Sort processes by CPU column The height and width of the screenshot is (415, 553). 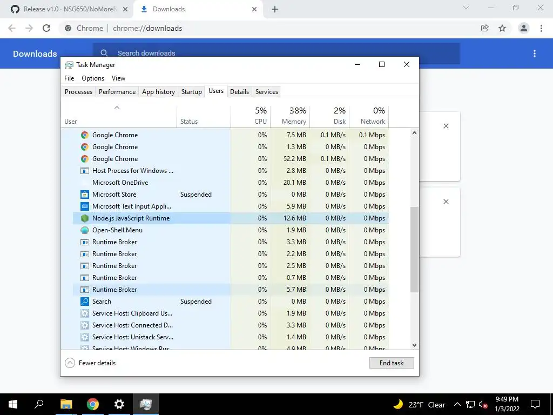click(251, 117)
